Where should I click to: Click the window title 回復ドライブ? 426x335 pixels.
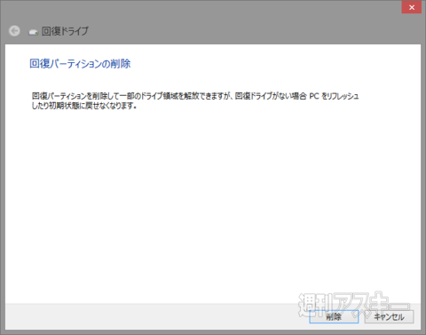tap(65, 31)
